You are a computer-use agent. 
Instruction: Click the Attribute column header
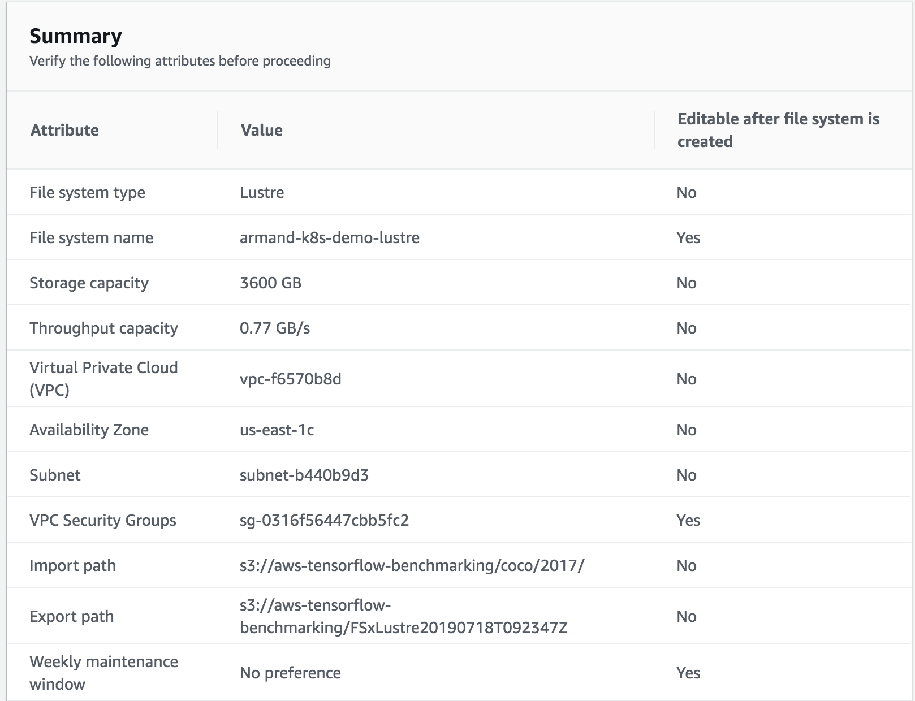(x=64, y=130)
